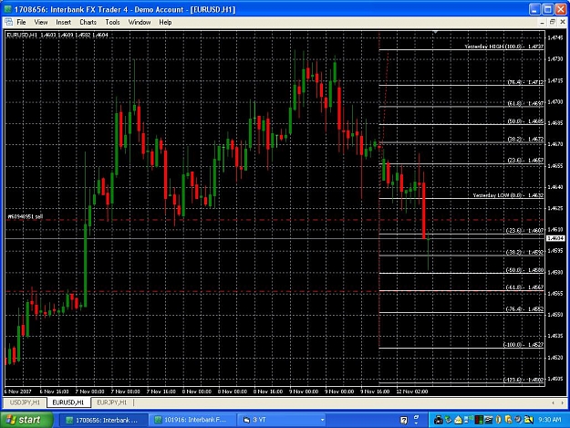Click the 1.4700 price scale label
The width and height of the screenshot is (570, 428).
click(555, 101)
